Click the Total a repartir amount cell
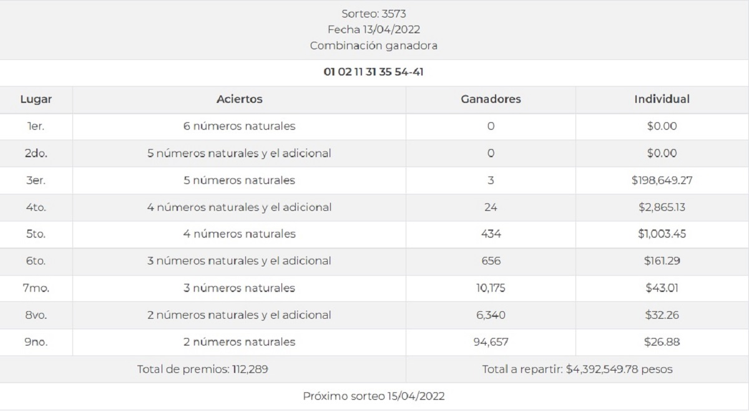This screenshot has height=411, width=749. tap(577, 369)
